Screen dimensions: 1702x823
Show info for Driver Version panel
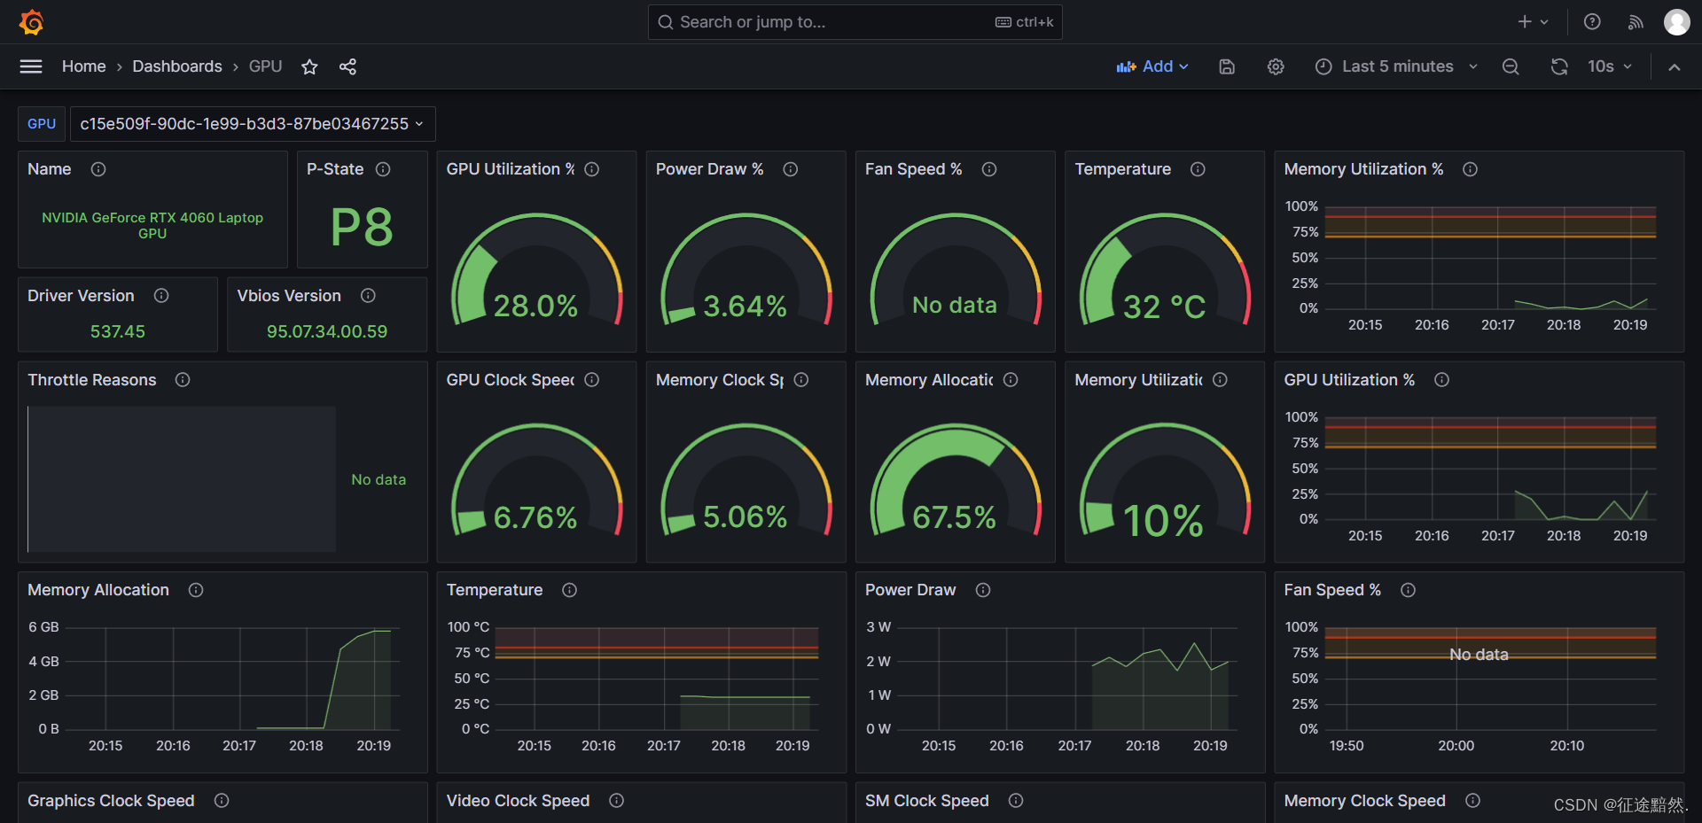pos(161,296)
